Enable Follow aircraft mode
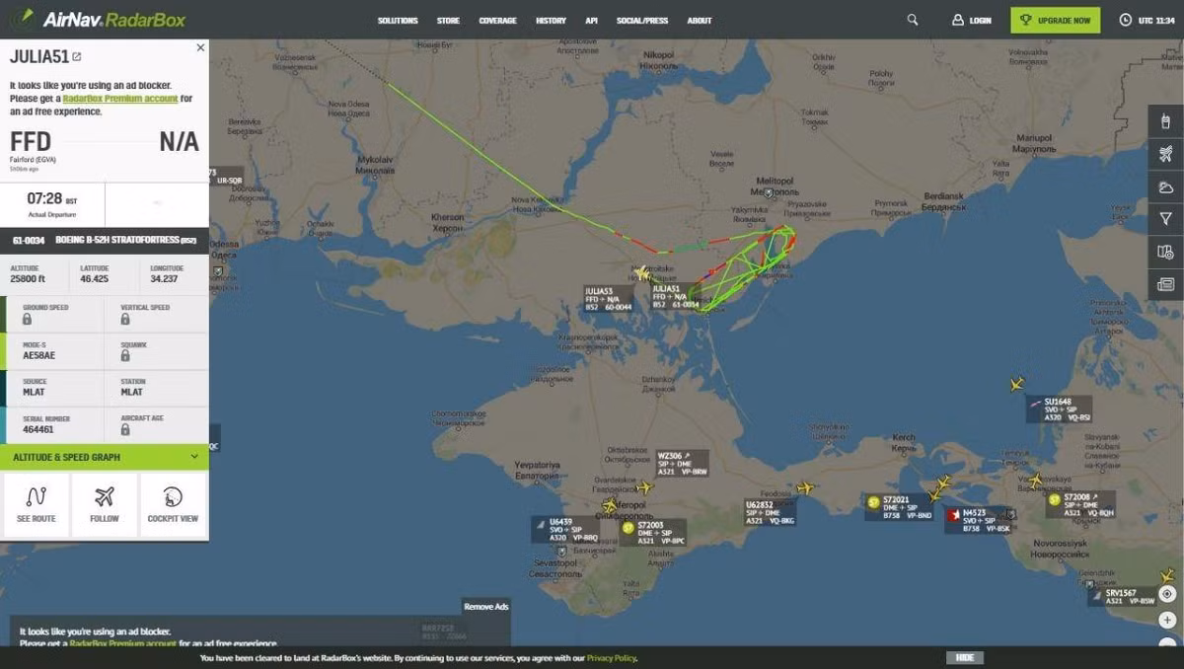 (x=105, y=505)
